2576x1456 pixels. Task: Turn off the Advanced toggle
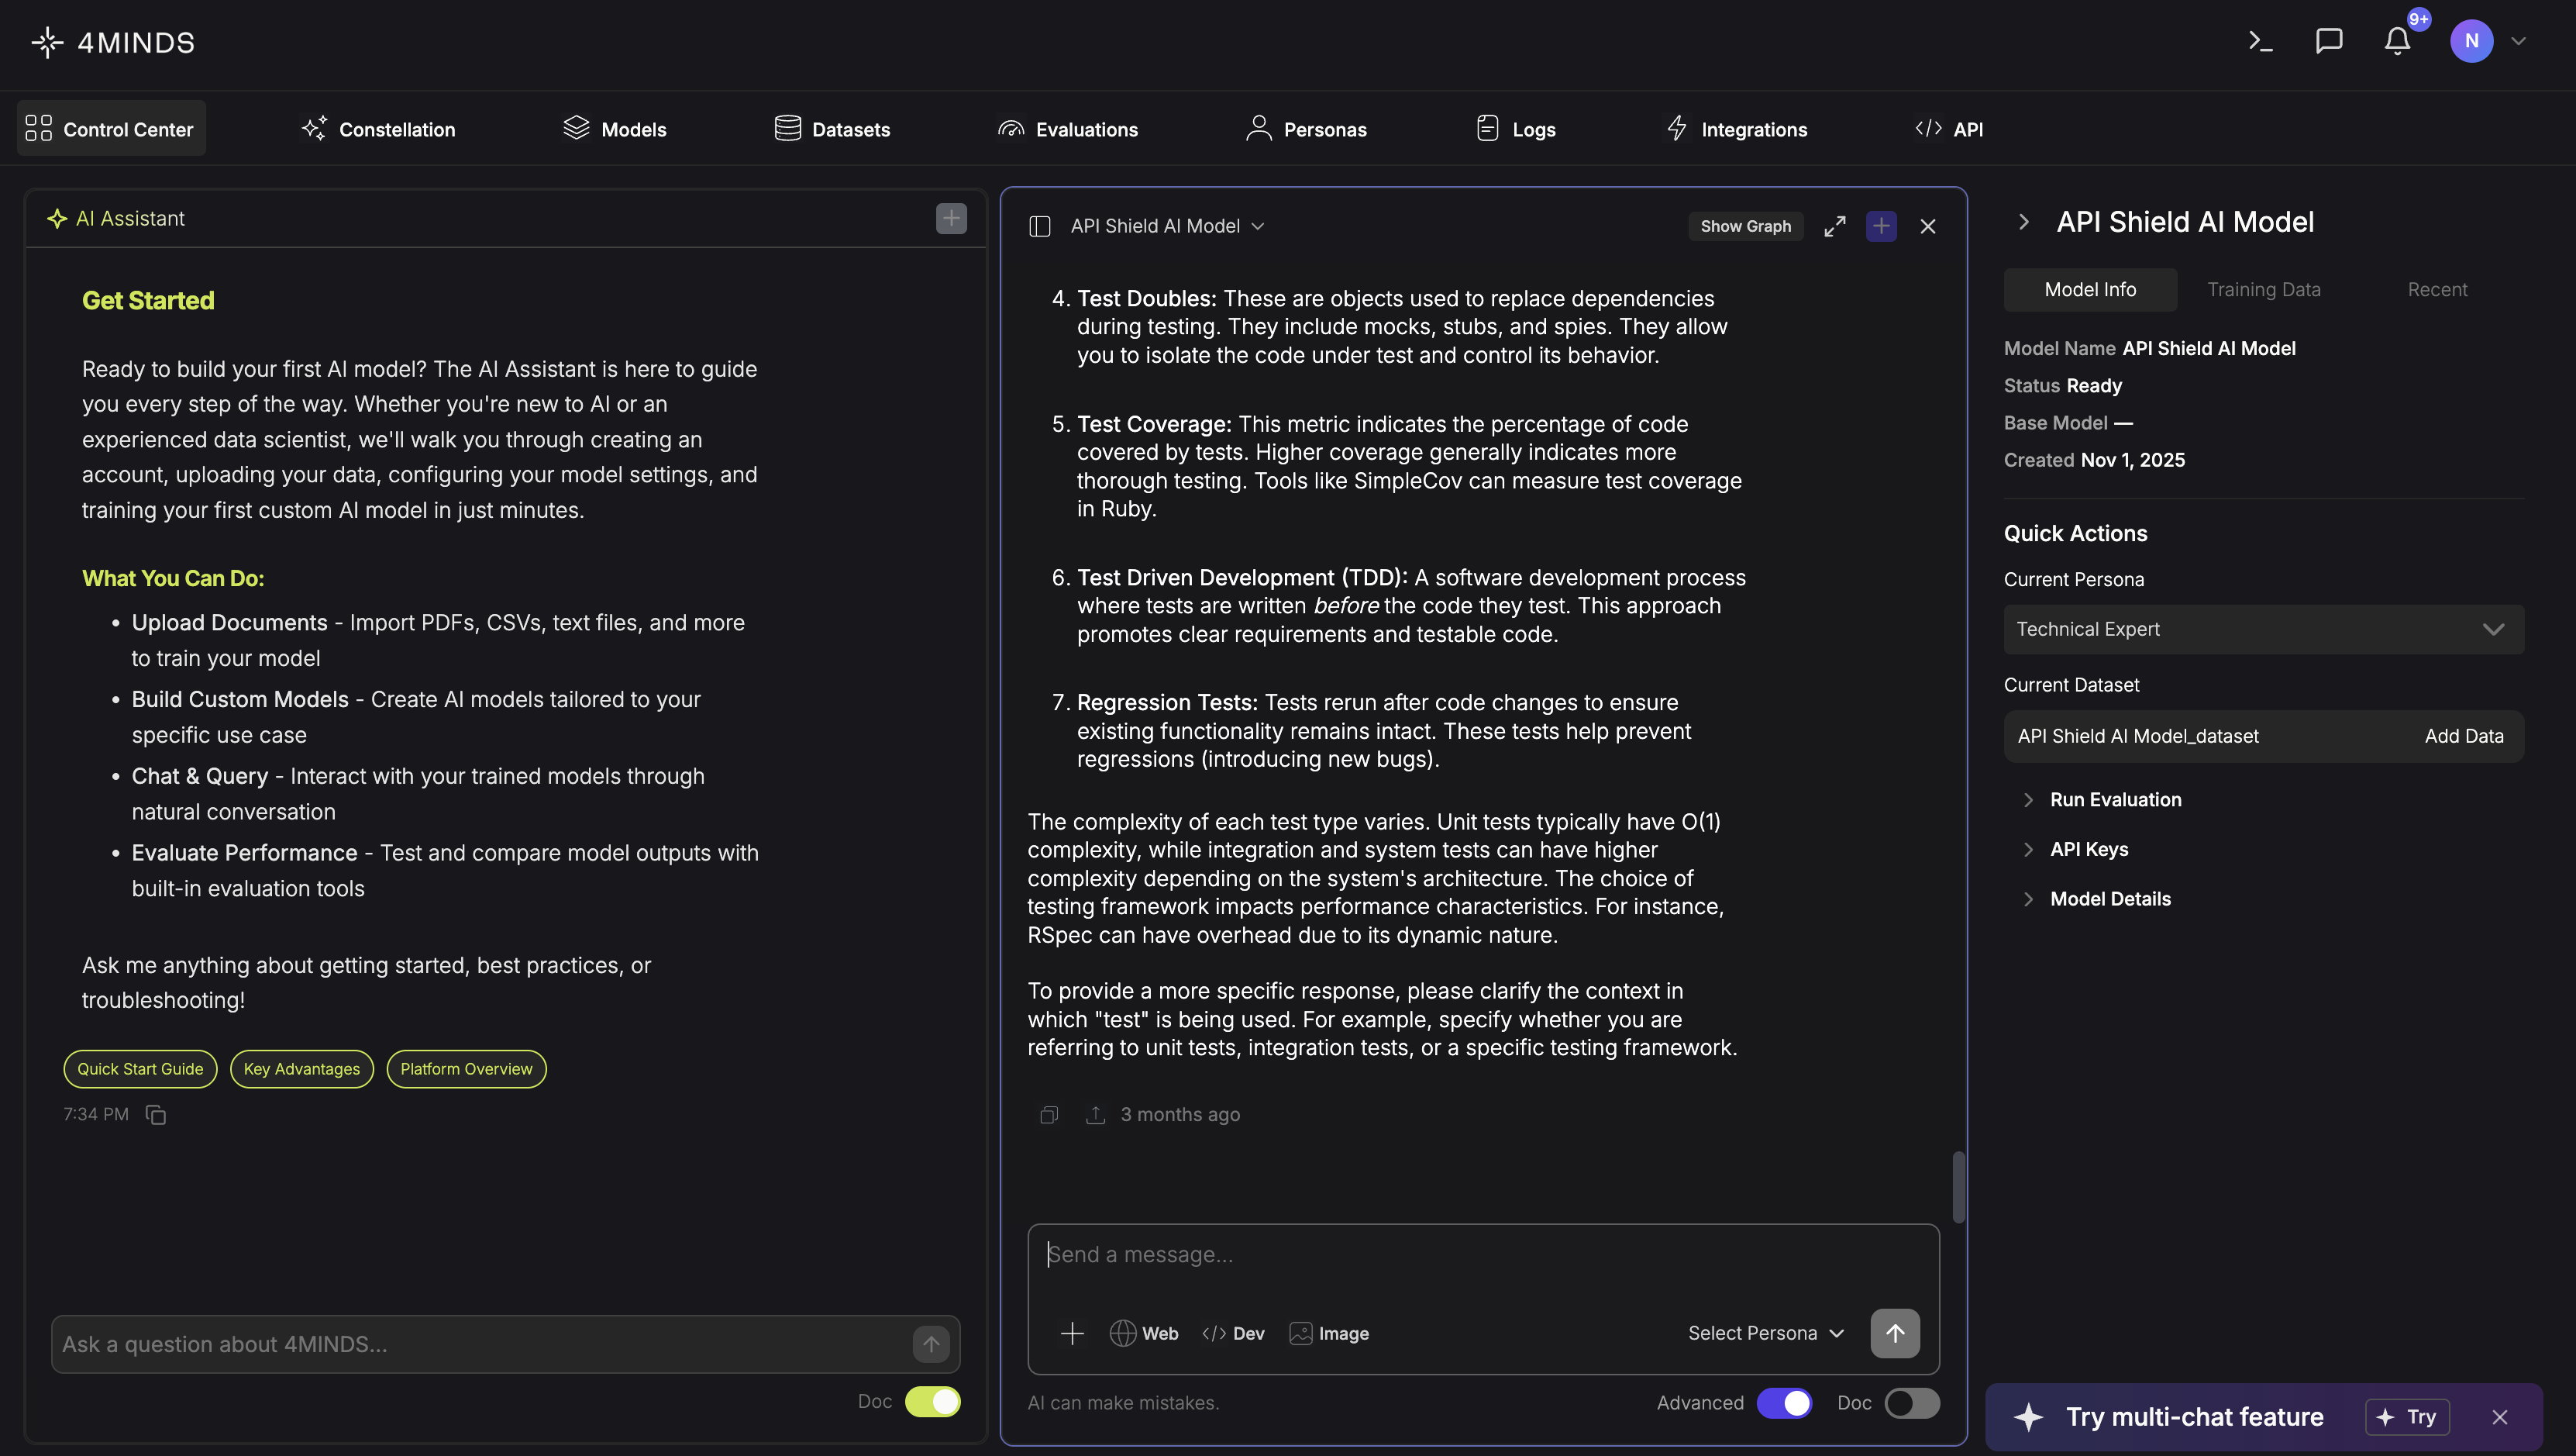pyautogui.click(x=1784, y=1403)
